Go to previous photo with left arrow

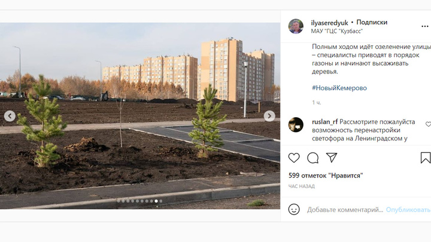point(10,116)
